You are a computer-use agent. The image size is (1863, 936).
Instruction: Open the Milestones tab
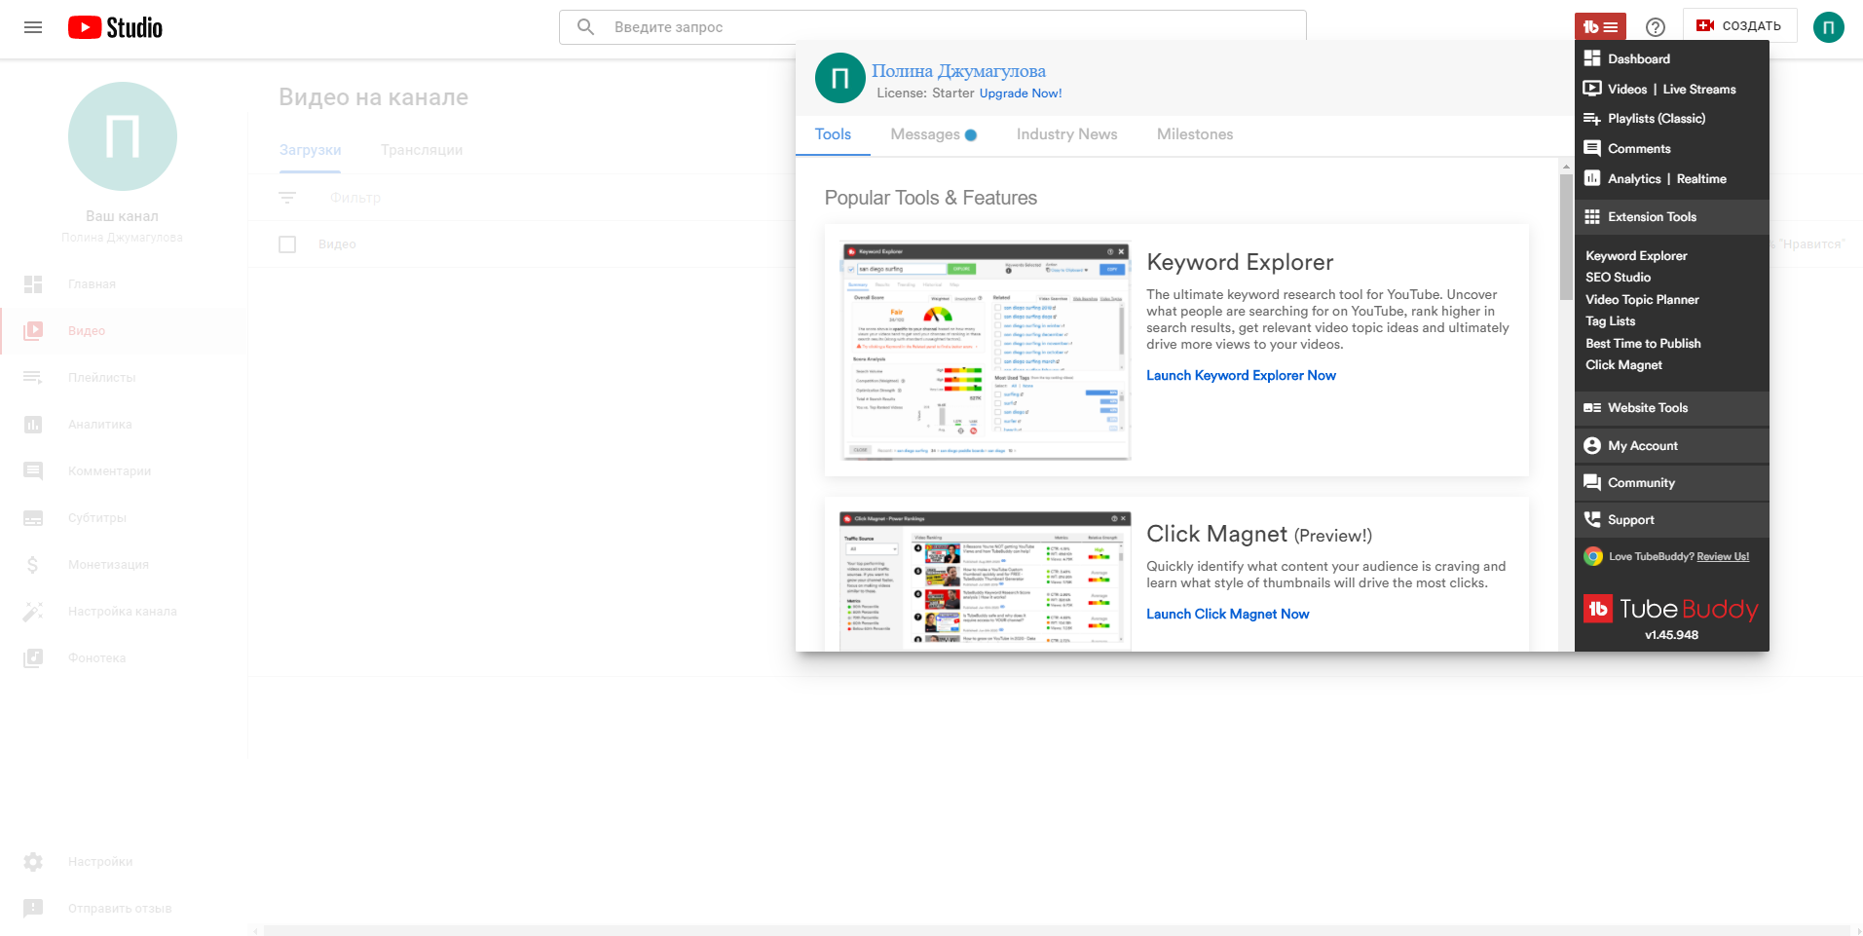(1195, 134)
